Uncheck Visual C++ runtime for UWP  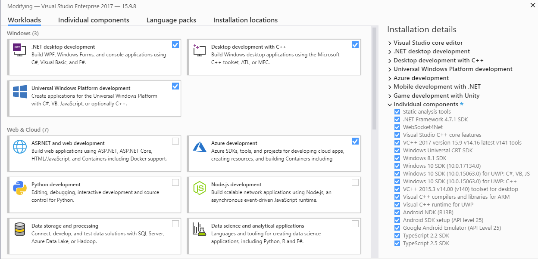[x=397, y=205]
